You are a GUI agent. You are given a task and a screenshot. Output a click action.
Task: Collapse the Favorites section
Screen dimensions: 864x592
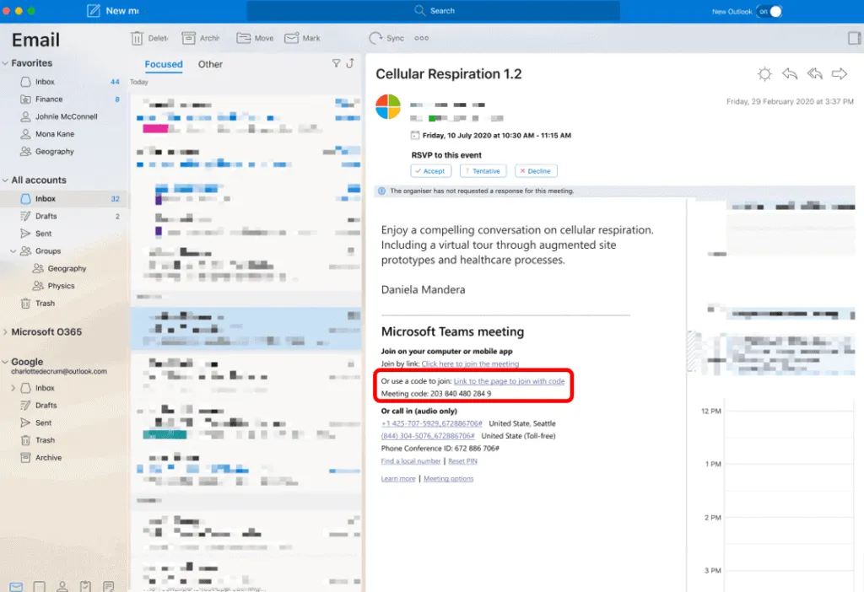click(5, 63)
